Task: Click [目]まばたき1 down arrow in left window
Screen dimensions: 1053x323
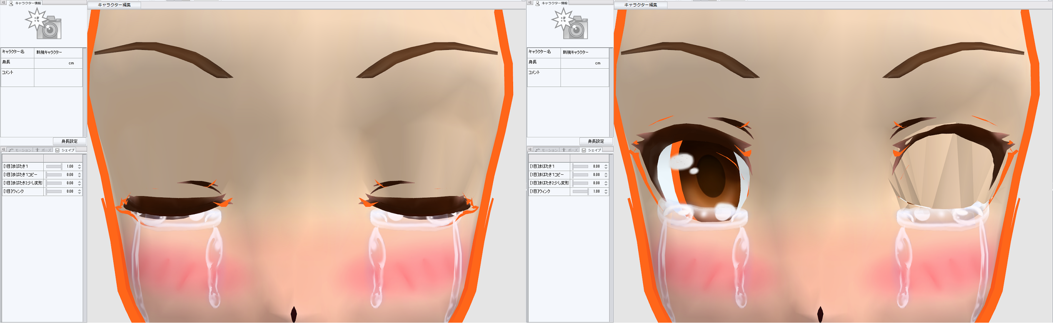Action: point(80,168)
